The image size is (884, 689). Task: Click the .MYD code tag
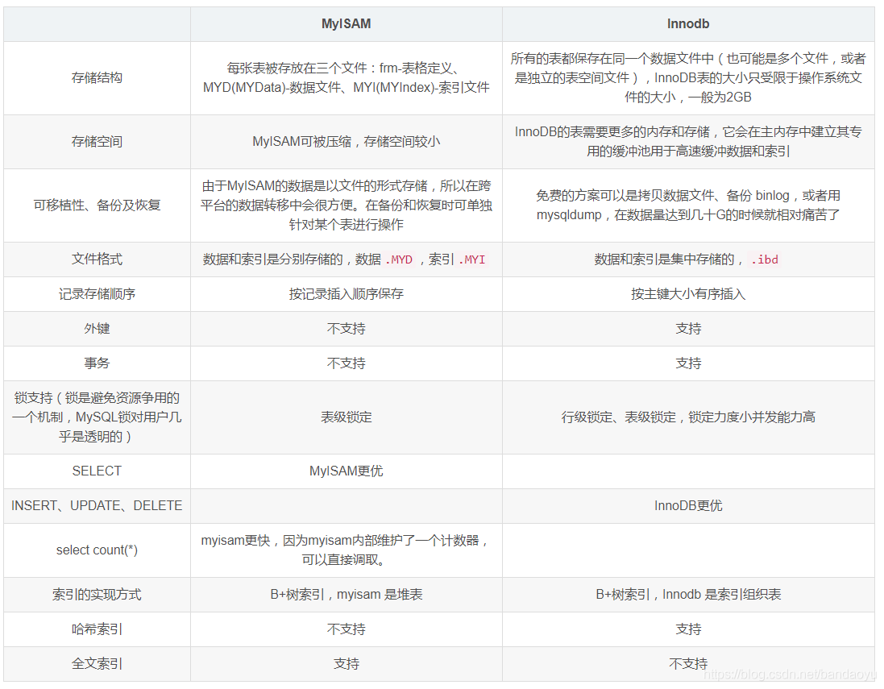[x=399, y=259]
